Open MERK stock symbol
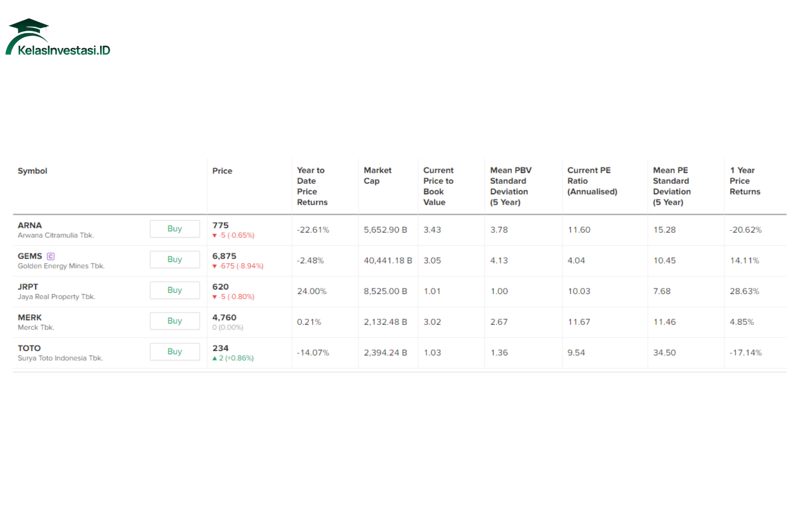Image resolution: width=793 pixels, height=528 pixels. tap(30, 317)
